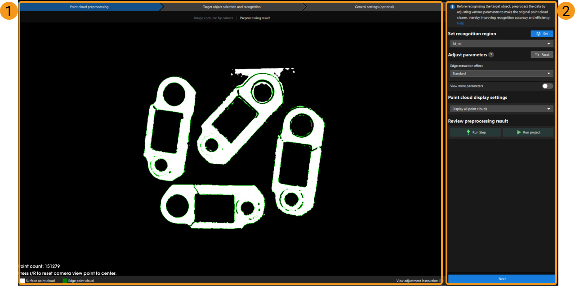Select the Point cloud preprocessing step
The image size is (575, 286).
(89, 7)
